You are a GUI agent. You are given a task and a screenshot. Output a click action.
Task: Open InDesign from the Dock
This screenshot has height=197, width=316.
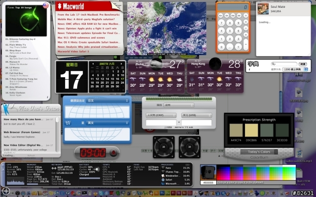coord(179,193)
